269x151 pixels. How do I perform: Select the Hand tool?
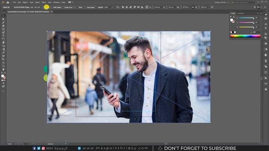click(x=3, y=70)
